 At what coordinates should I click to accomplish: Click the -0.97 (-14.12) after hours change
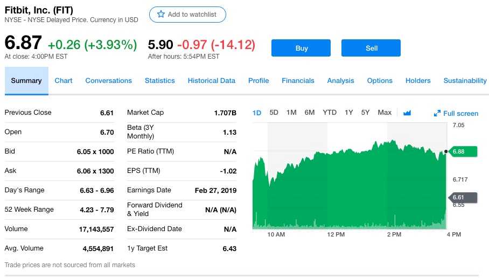tap(216, 45)
